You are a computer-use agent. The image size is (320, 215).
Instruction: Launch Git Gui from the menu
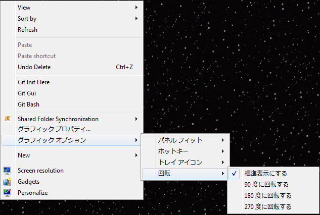(72, 93)
